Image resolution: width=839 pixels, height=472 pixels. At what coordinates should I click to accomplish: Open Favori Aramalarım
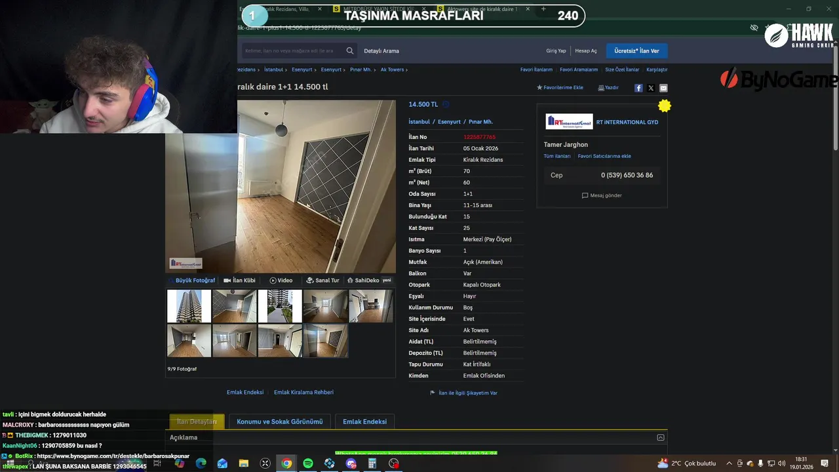(x=579, y=69)
